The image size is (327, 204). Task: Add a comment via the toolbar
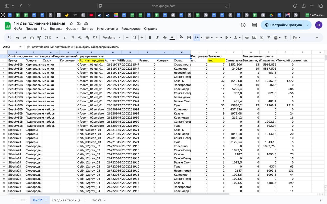tap(254, 37)
